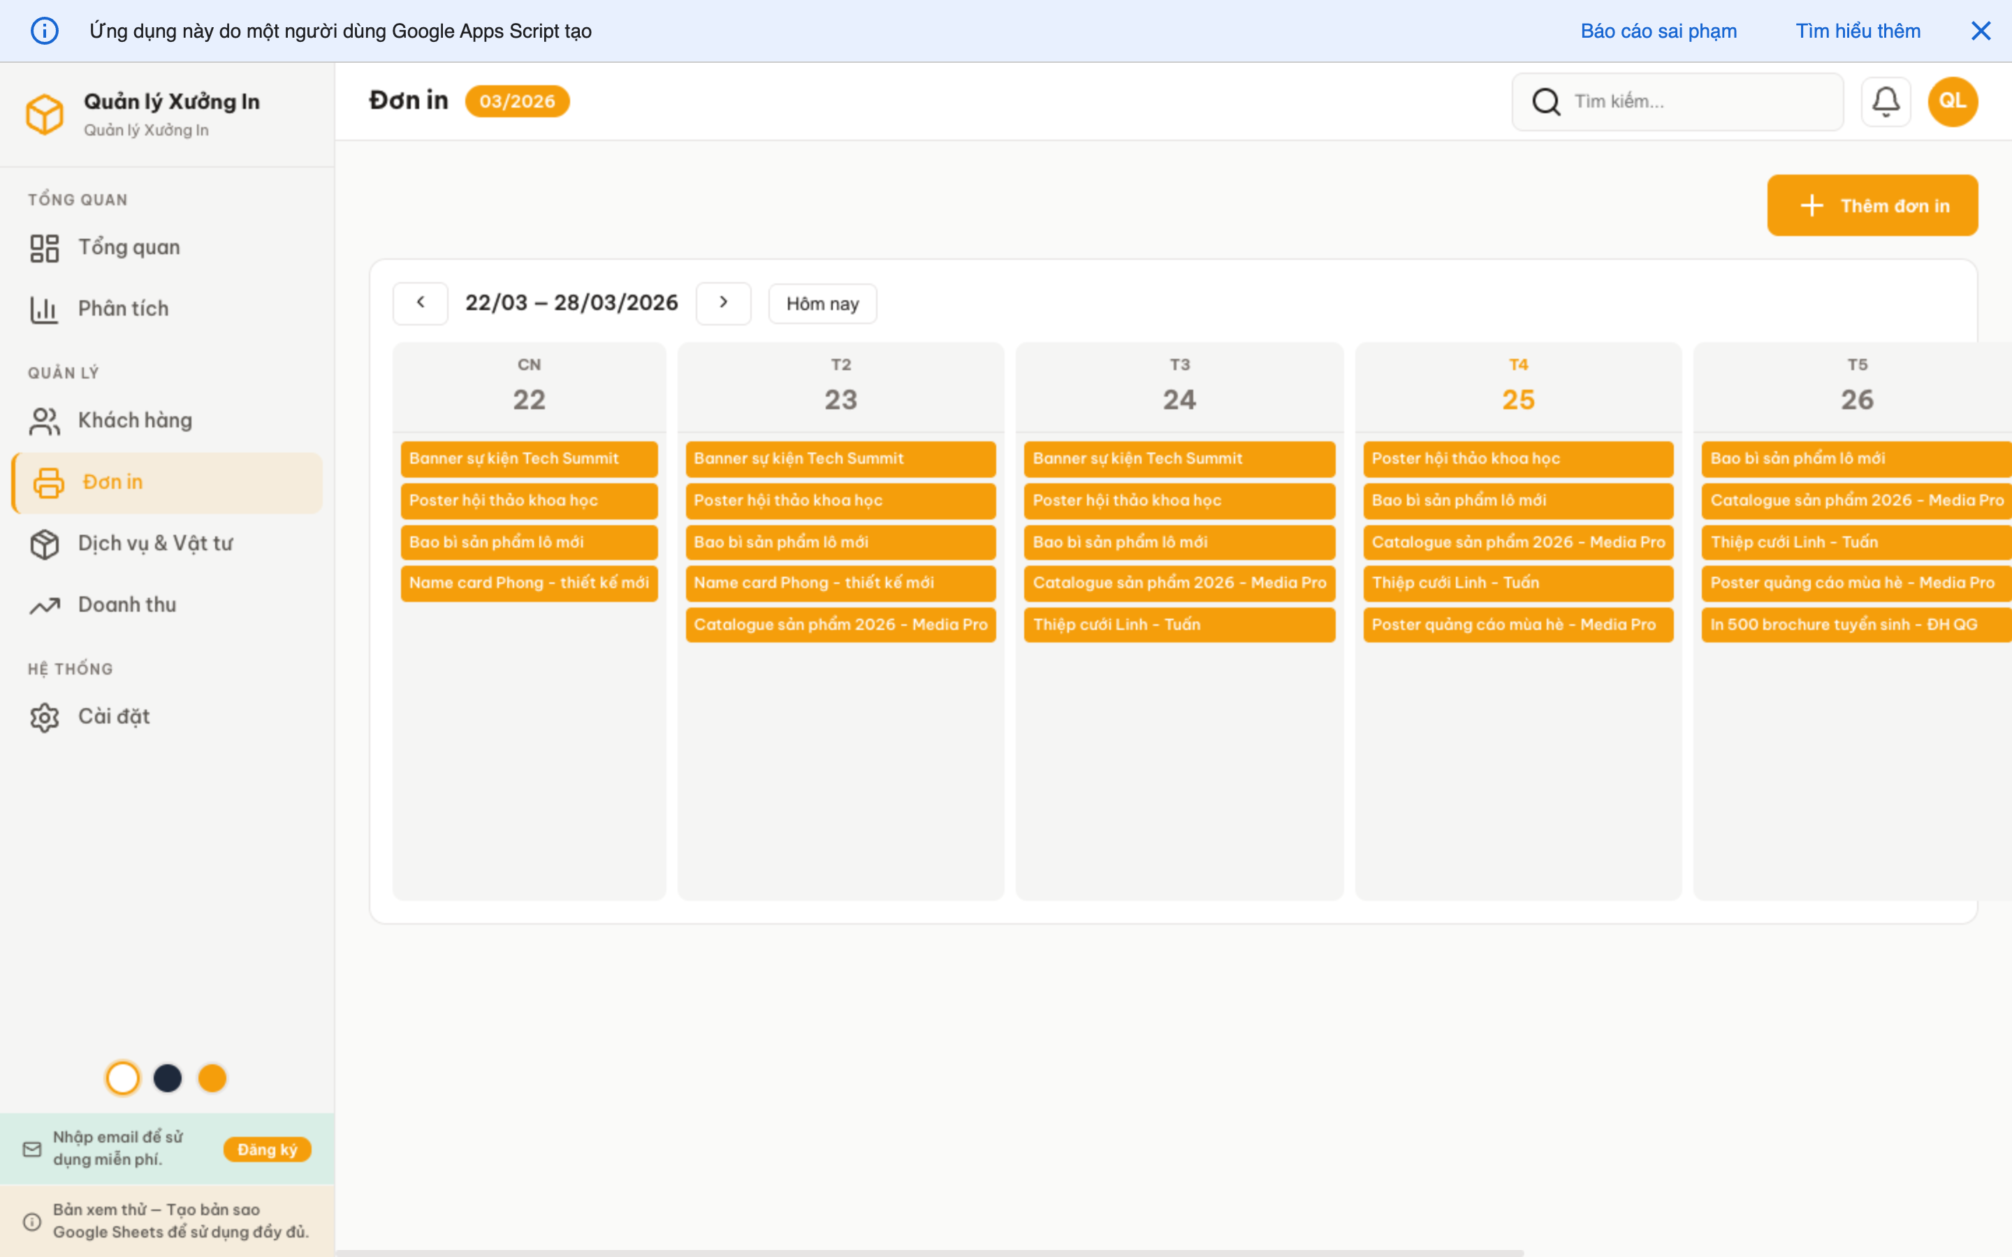
Task: Click the notification bell icon
Action: tap(1886, 101)
